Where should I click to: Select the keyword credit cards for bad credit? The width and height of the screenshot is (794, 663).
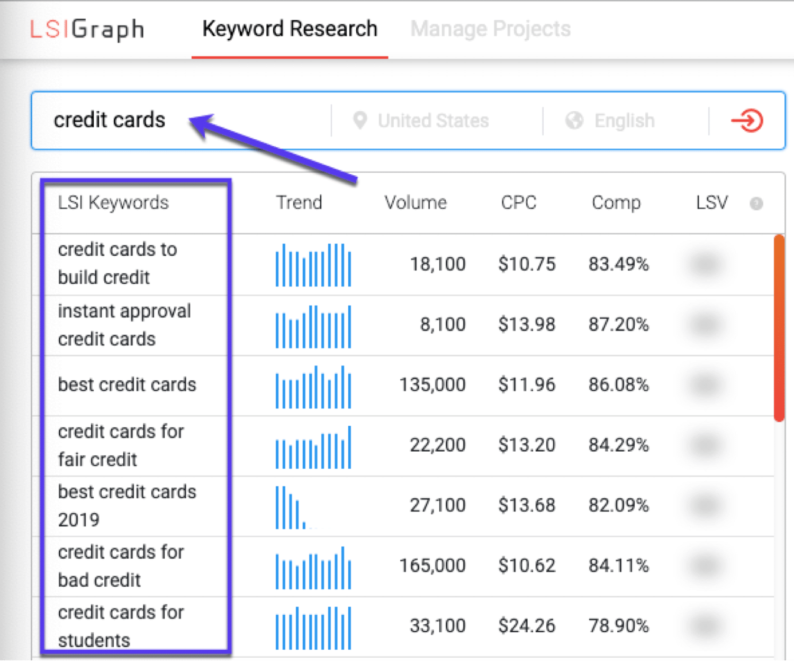121,566
